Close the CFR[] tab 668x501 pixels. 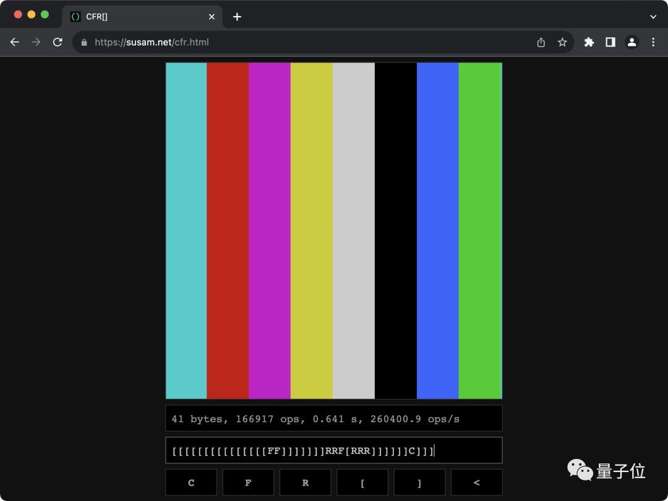[x=212, y=17]
